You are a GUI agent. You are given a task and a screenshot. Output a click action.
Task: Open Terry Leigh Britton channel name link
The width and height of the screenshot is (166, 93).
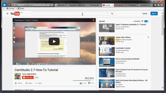pos(29,74)
